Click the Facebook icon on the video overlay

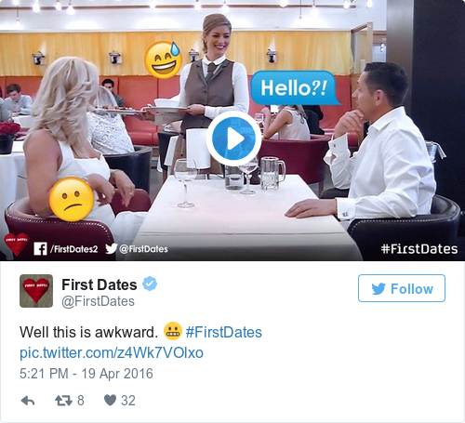(40, 248)
